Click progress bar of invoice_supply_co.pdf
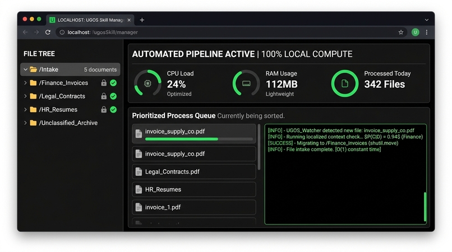This screenshot has height=252, width=452. [x=199, y=139]
